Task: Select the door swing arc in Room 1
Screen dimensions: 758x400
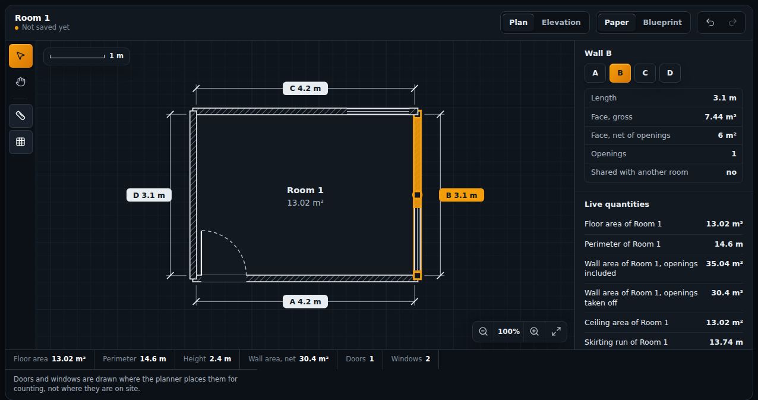Action: [224, 253]
